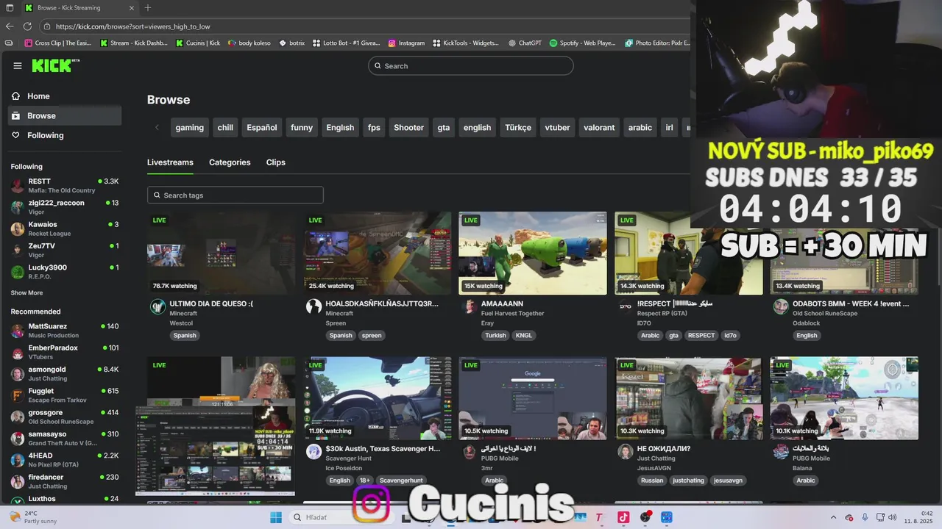Click Eray streamer avatar
Screen dimensions: 942x529
(470, 307)
